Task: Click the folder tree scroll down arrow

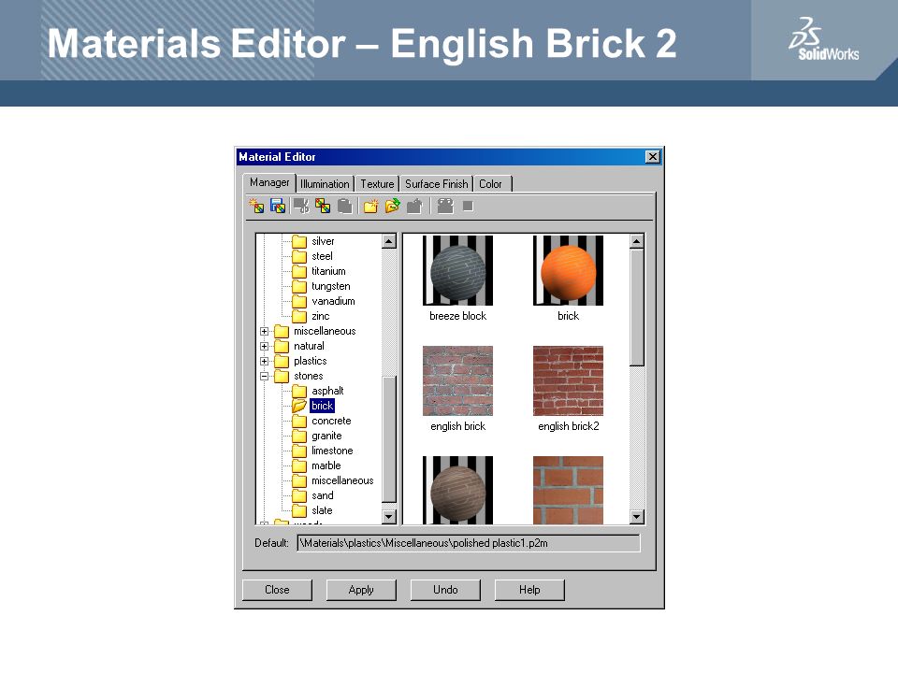Action: pyautogui.click(x=389, y=517)
